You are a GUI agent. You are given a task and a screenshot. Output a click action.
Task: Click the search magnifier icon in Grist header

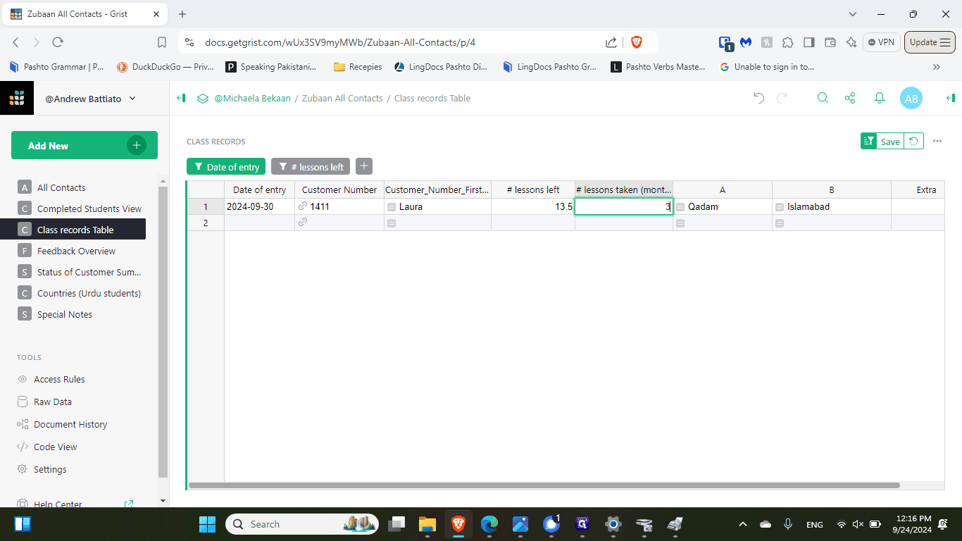(x=823, y=99)
